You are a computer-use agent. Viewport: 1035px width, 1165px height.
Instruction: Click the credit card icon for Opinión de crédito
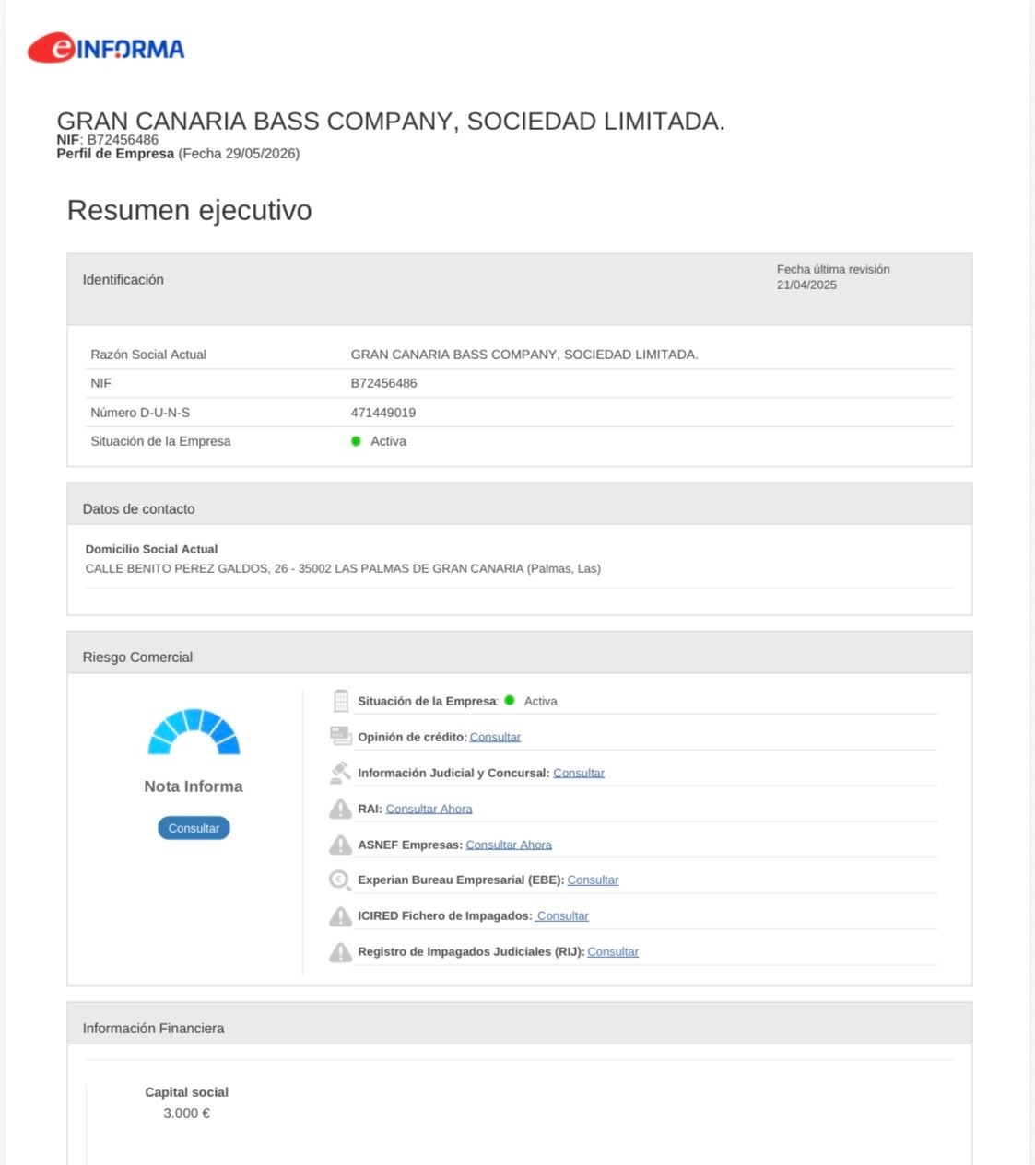(341, 736)
